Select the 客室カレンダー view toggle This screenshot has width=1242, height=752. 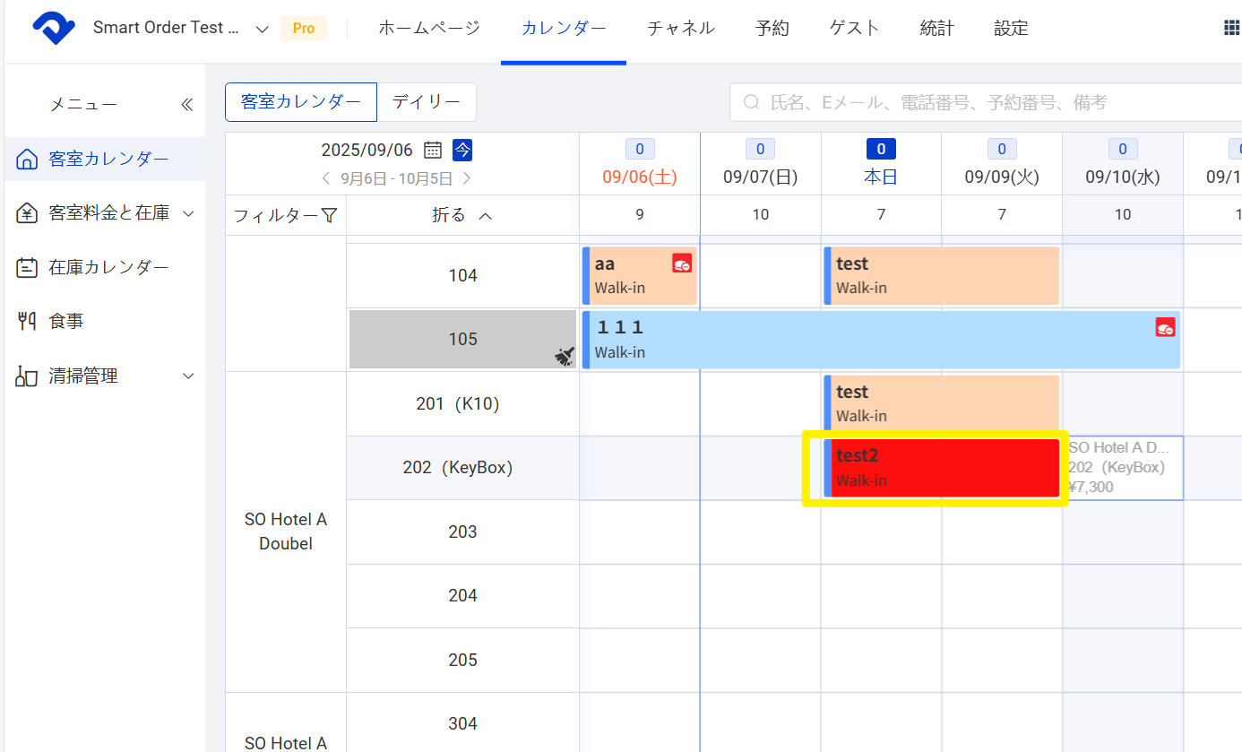[301, 102]
